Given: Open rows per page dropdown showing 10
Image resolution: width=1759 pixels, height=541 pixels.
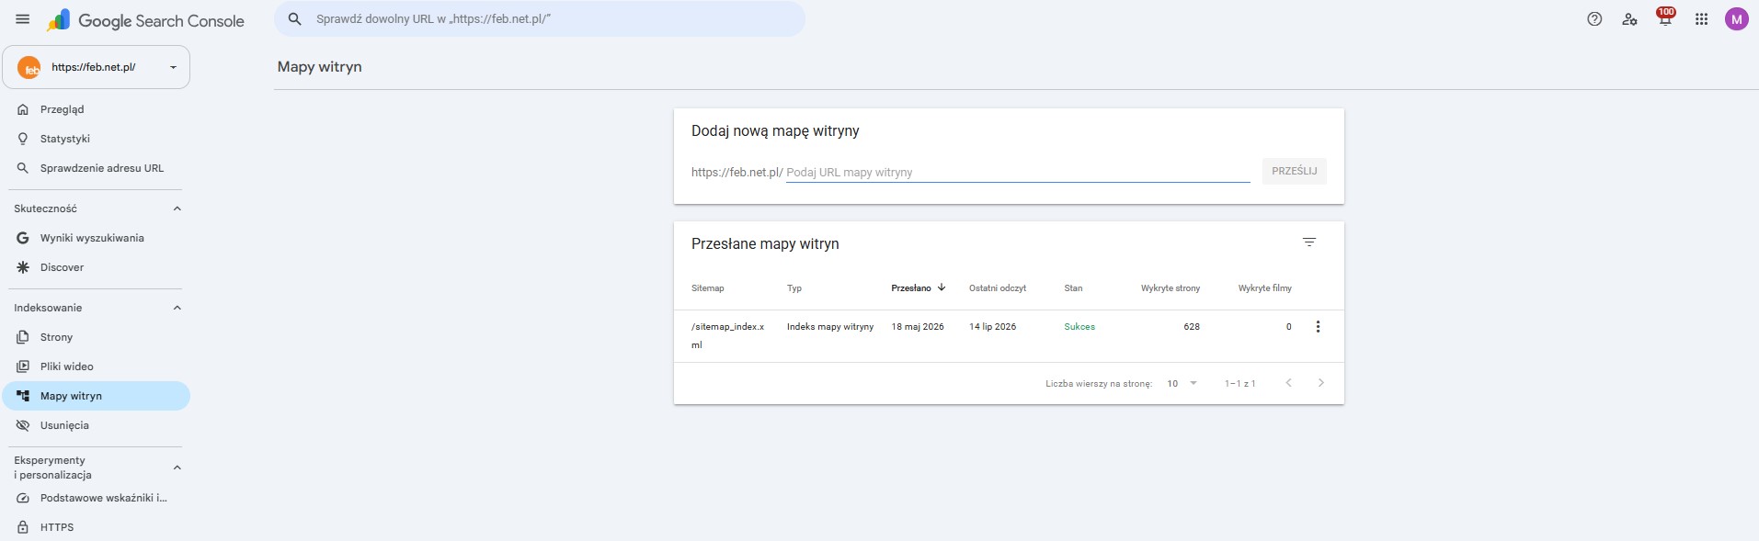Looking at the screenshot, I should (x=1182, y=383).
